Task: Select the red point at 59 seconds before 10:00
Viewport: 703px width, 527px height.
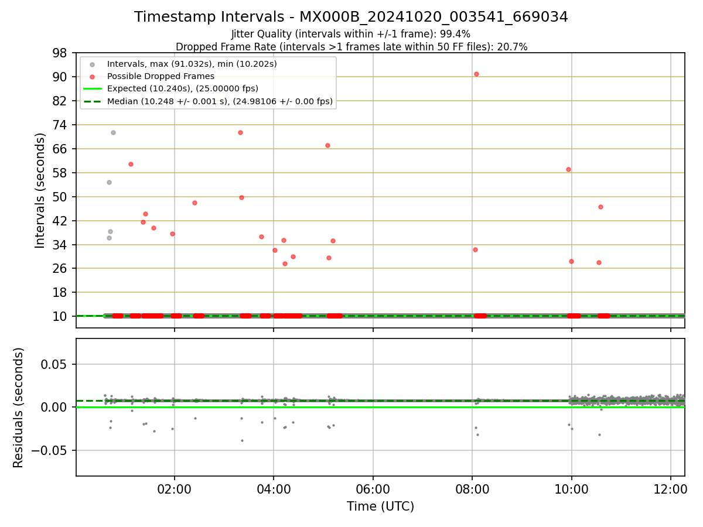Action: [x=568, y=169]
